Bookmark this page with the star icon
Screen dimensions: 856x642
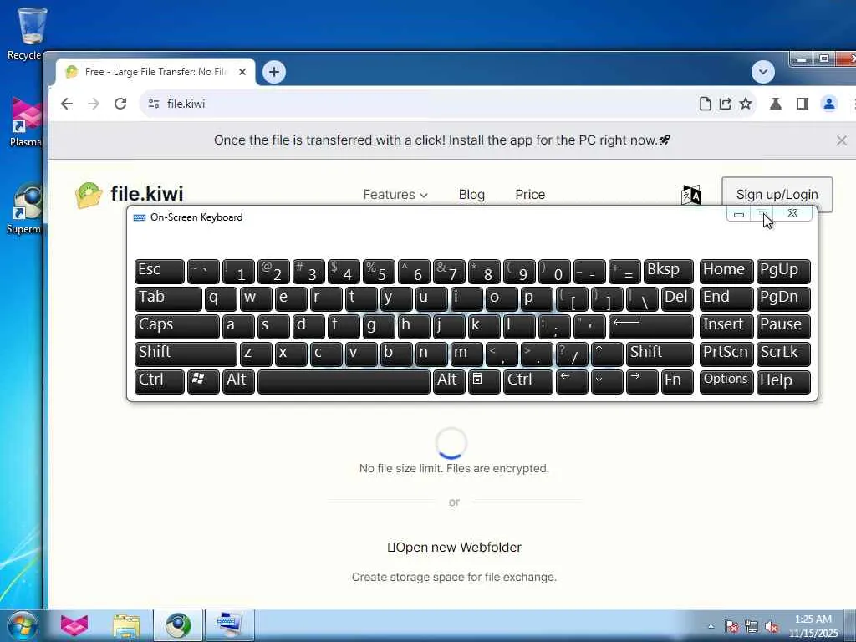click(746, 104)
